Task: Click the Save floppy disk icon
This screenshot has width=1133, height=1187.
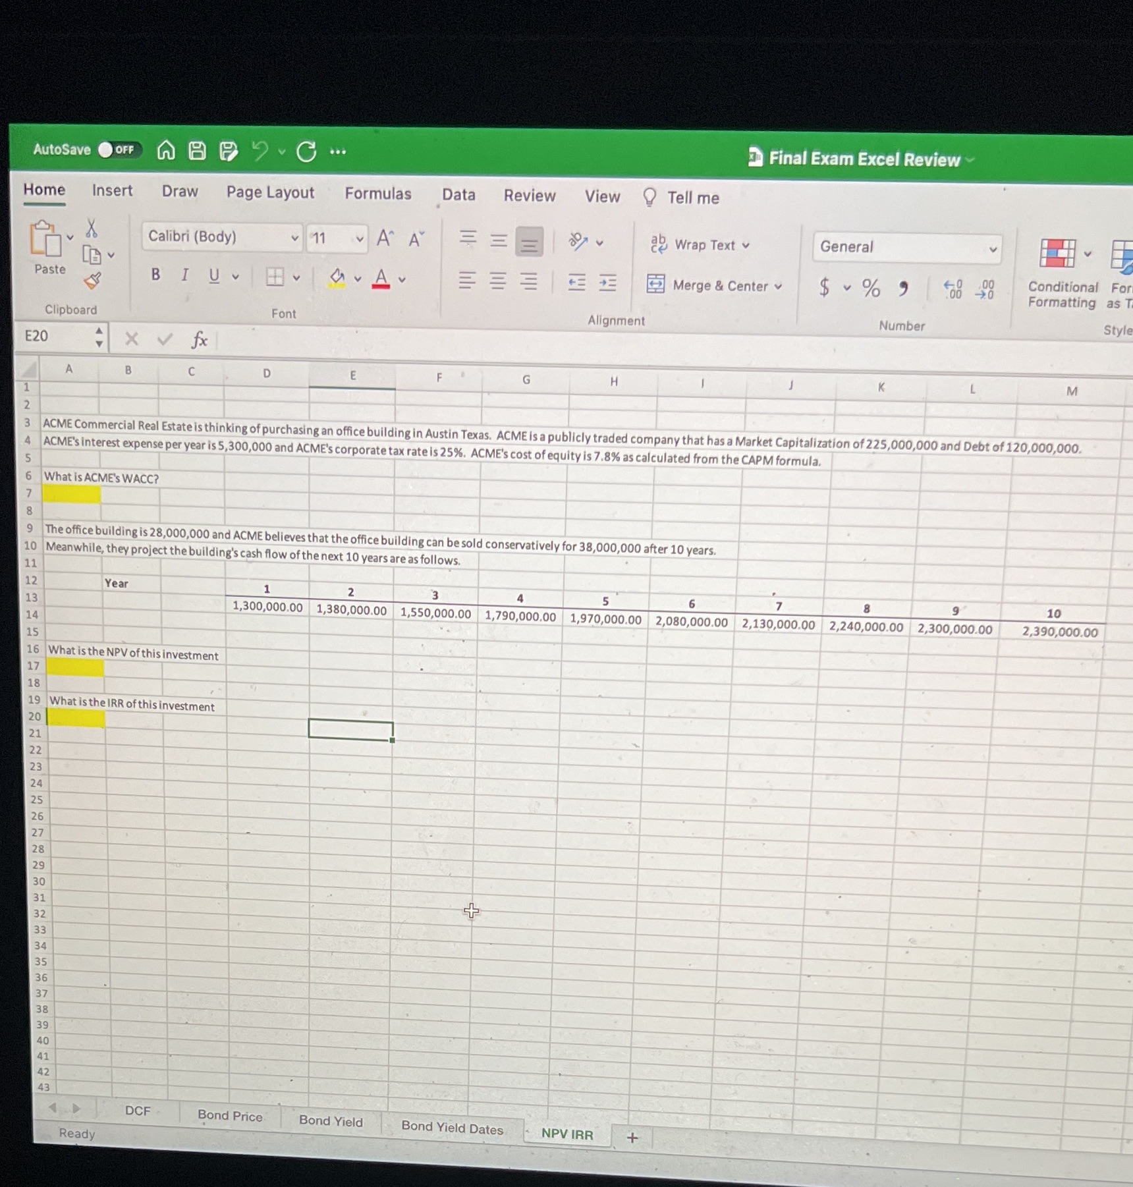Action: pos(197,151)
